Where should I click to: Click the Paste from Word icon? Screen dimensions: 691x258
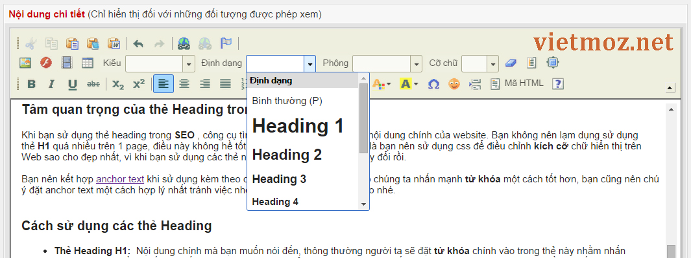pyautogui.click(x=114, y=43)
